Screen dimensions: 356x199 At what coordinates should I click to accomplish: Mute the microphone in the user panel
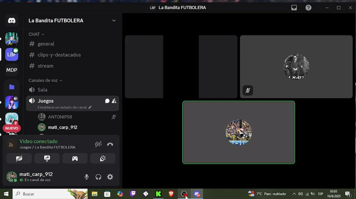[87, 177]
